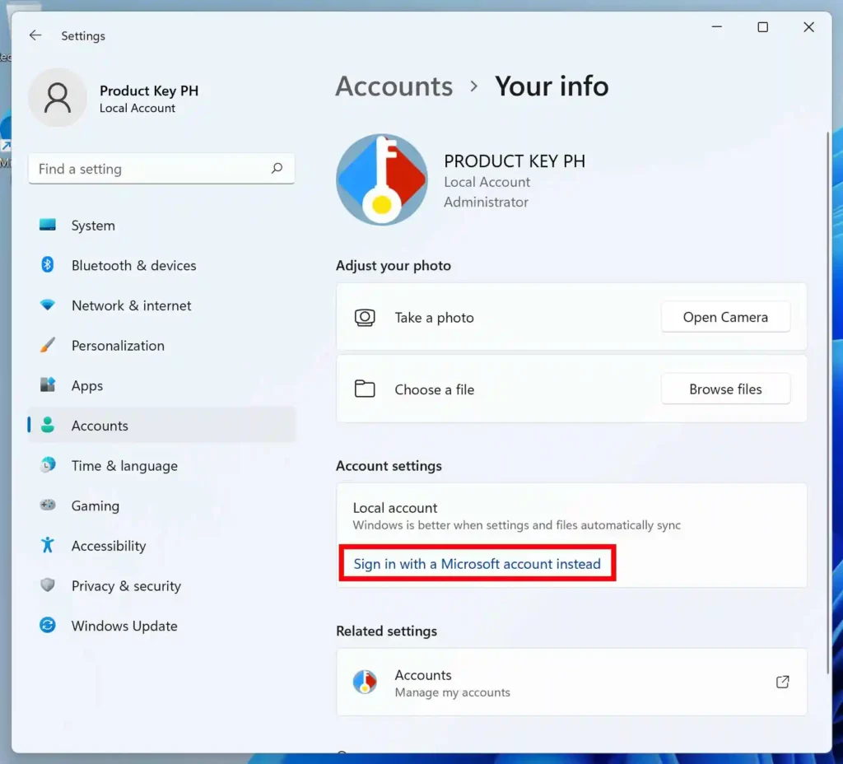Image resolution: width=843 pixels, height=764 pixels.
Task: Click the large key profile picture
Action: click(382, 179)
